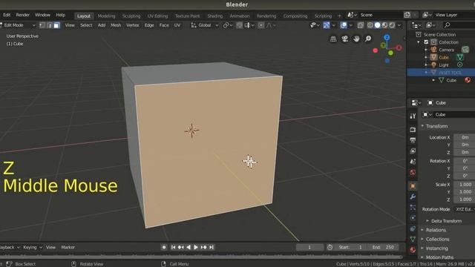
Task: Click the timeline Play button
Action: [196, 247]
